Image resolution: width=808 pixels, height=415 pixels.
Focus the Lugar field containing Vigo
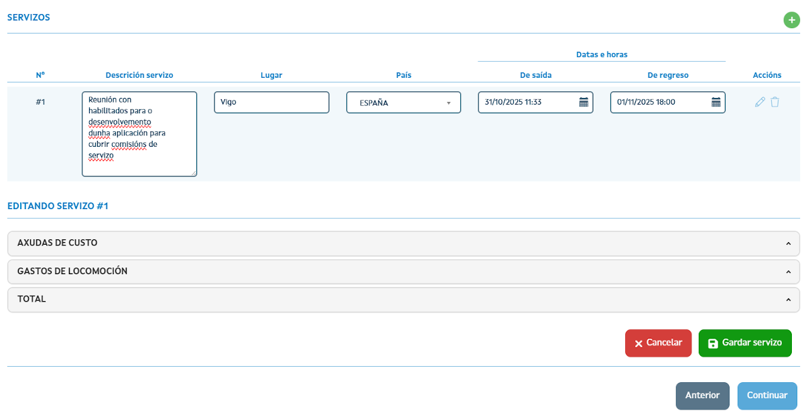[x=271, y=103]
